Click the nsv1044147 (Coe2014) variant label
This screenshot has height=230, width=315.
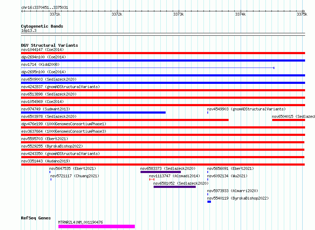[42, 50]
